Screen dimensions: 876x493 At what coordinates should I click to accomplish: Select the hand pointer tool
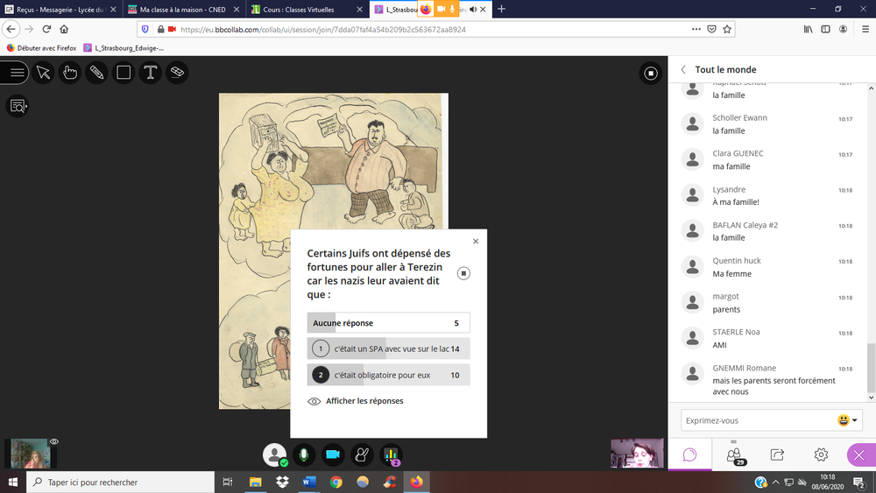[70, 73]
